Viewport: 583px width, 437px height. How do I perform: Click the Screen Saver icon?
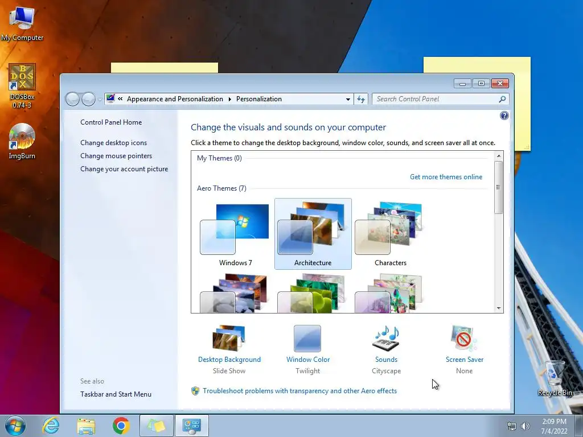tap(464, 338)
